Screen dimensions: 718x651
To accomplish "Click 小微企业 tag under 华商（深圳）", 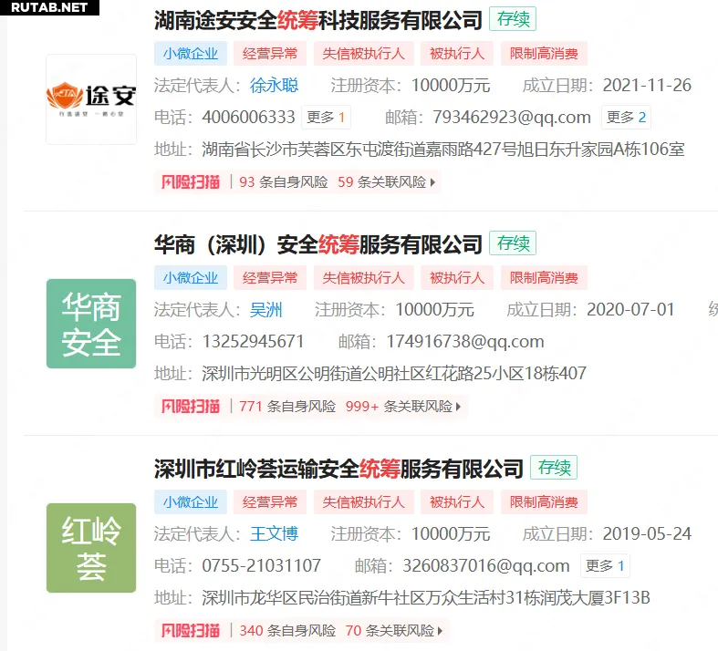I will coord(191,278).
